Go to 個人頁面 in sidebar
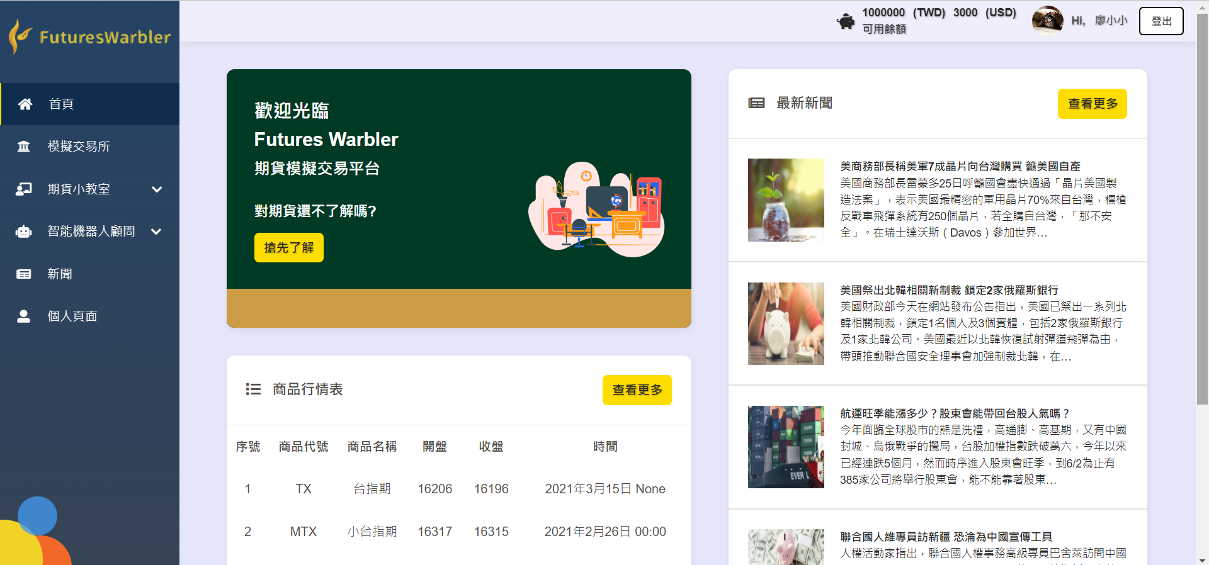The width and height of the screenshot is (1209, 565). (x=72, y=316)
